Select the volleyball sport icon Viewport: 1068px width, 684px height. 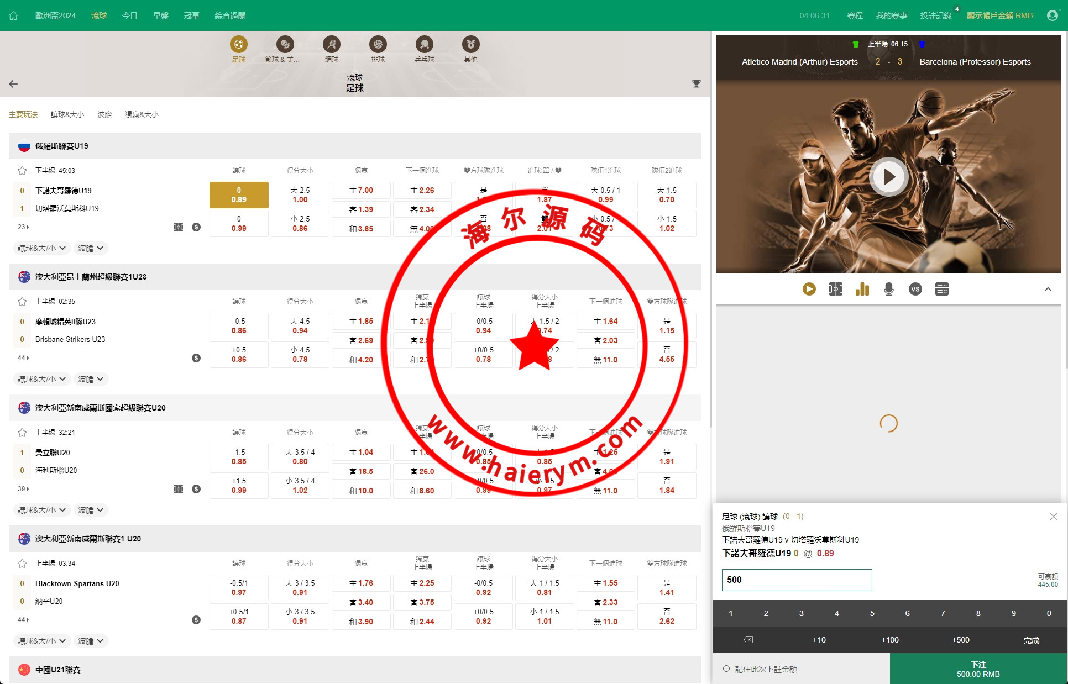click(378, 44)
